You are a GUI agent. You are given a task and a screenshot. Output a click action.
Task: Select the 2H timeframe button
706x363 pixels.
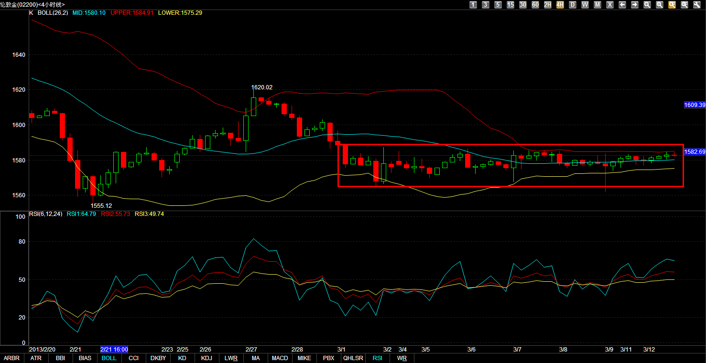(x=548, y=5)
